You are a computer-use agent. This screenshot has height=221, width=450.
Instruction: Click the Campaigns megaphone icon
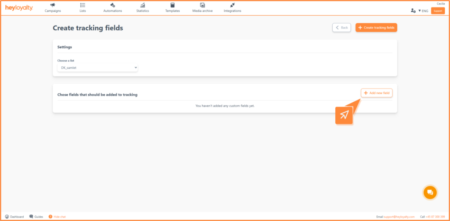pyautogui.click(x=53, y=5)
